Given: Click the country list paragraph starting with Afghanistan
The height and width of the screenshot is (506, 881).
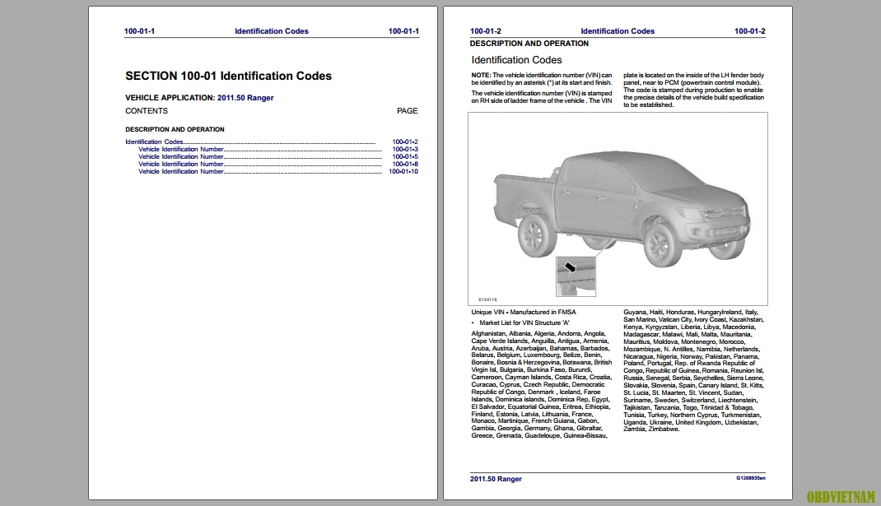Looking at the screenshot, I should pyautogui.click(x=542, y=385).
